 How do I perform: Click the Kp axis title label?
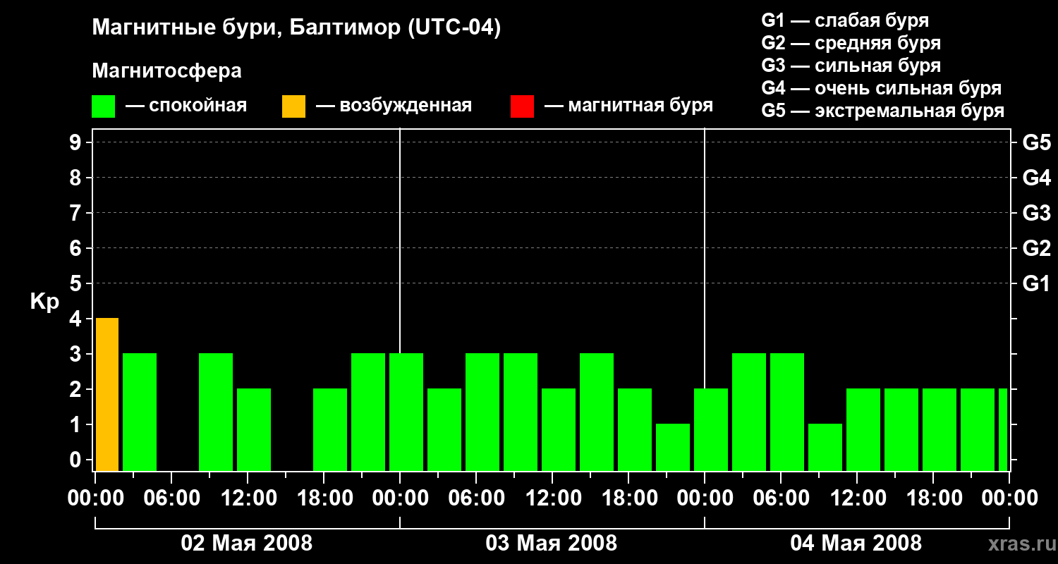(x=44, y=302)
